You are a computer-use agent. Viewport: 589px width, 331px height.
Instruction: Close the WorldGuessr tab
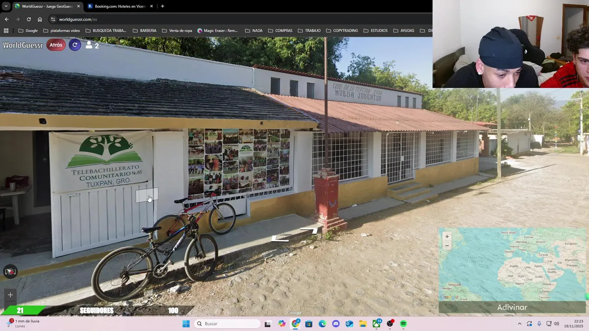(x=78, y=6)
